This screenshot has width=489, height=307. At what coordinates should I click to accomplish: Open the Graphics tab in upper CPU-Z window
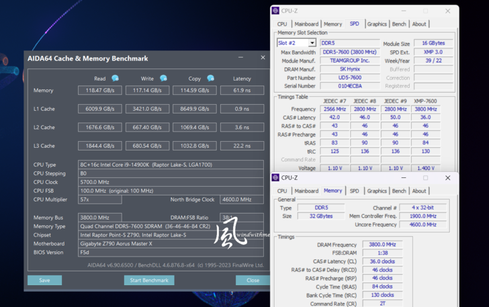pyautogui.click(x=377, y=24)
